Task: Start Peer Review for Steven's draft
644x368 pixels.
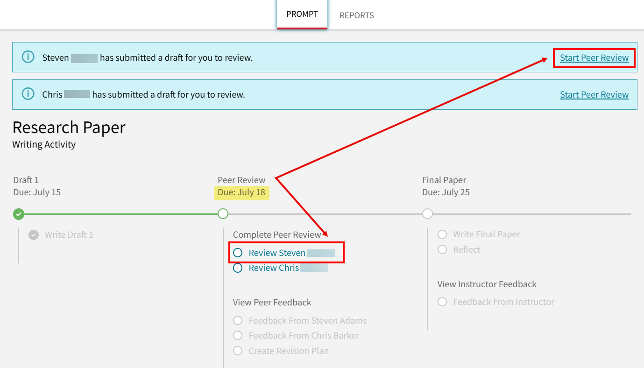Action: point(594,58)
